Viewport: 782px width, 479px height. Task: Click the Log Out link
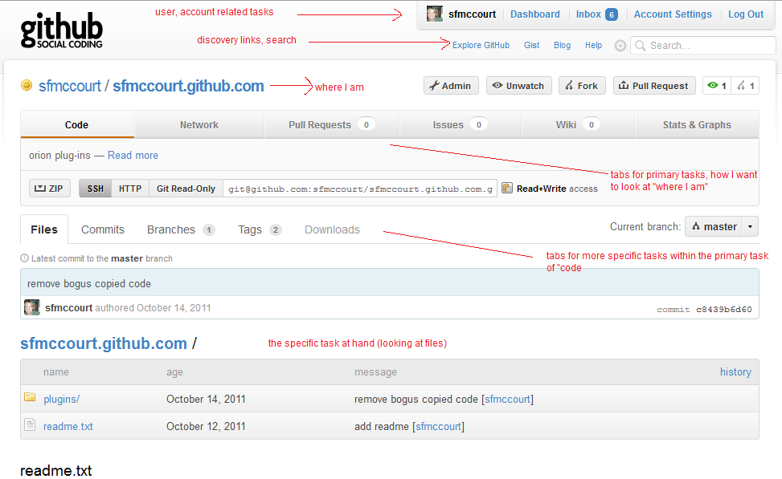[x=746, y=14]
